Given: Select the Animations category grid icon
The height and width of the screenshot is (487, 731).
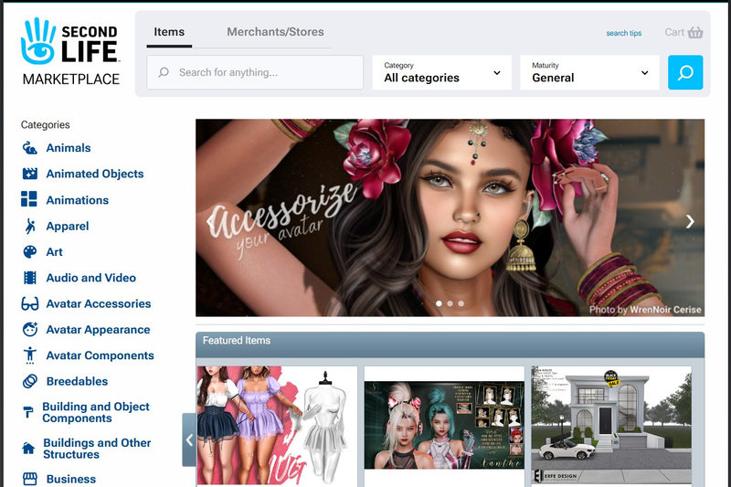Looking at the screenshot, I should tap(29, 199).
